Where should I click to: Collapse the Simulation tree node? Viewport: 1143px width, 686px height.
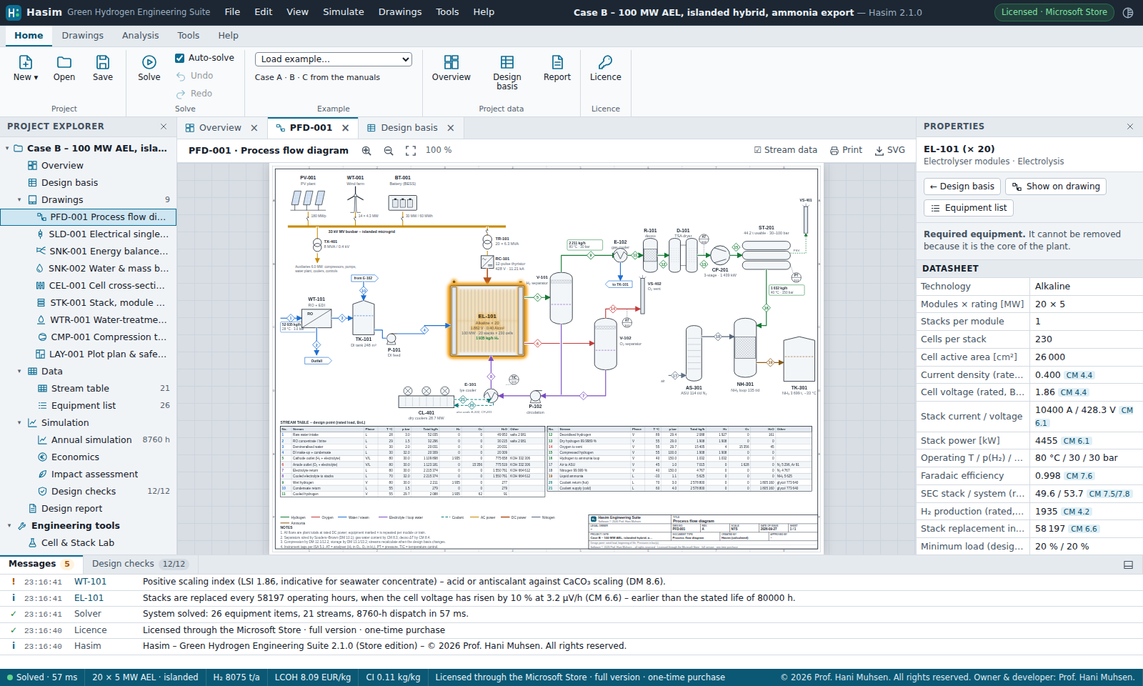19,423
